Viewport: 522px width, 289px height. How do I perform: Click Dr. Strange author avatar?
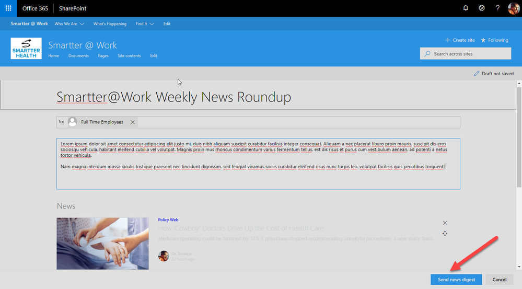coord(164,256)
